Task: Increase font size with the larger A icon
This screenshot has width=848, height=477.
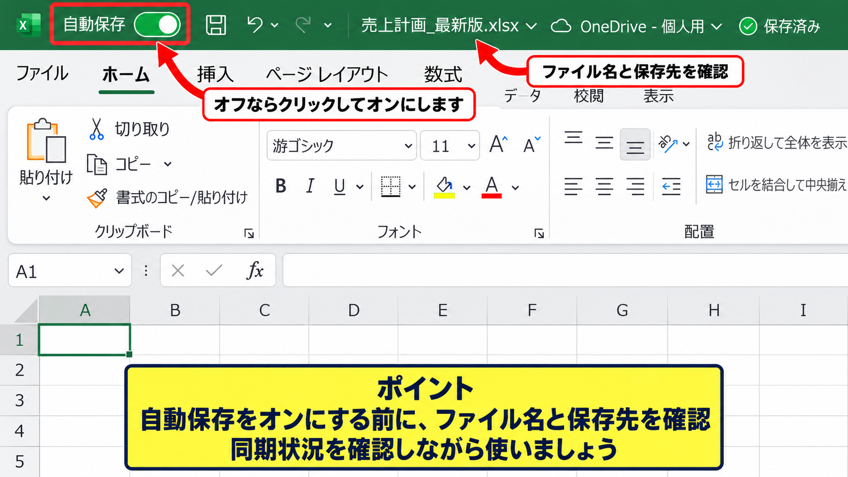Action: tap(498, 144)
